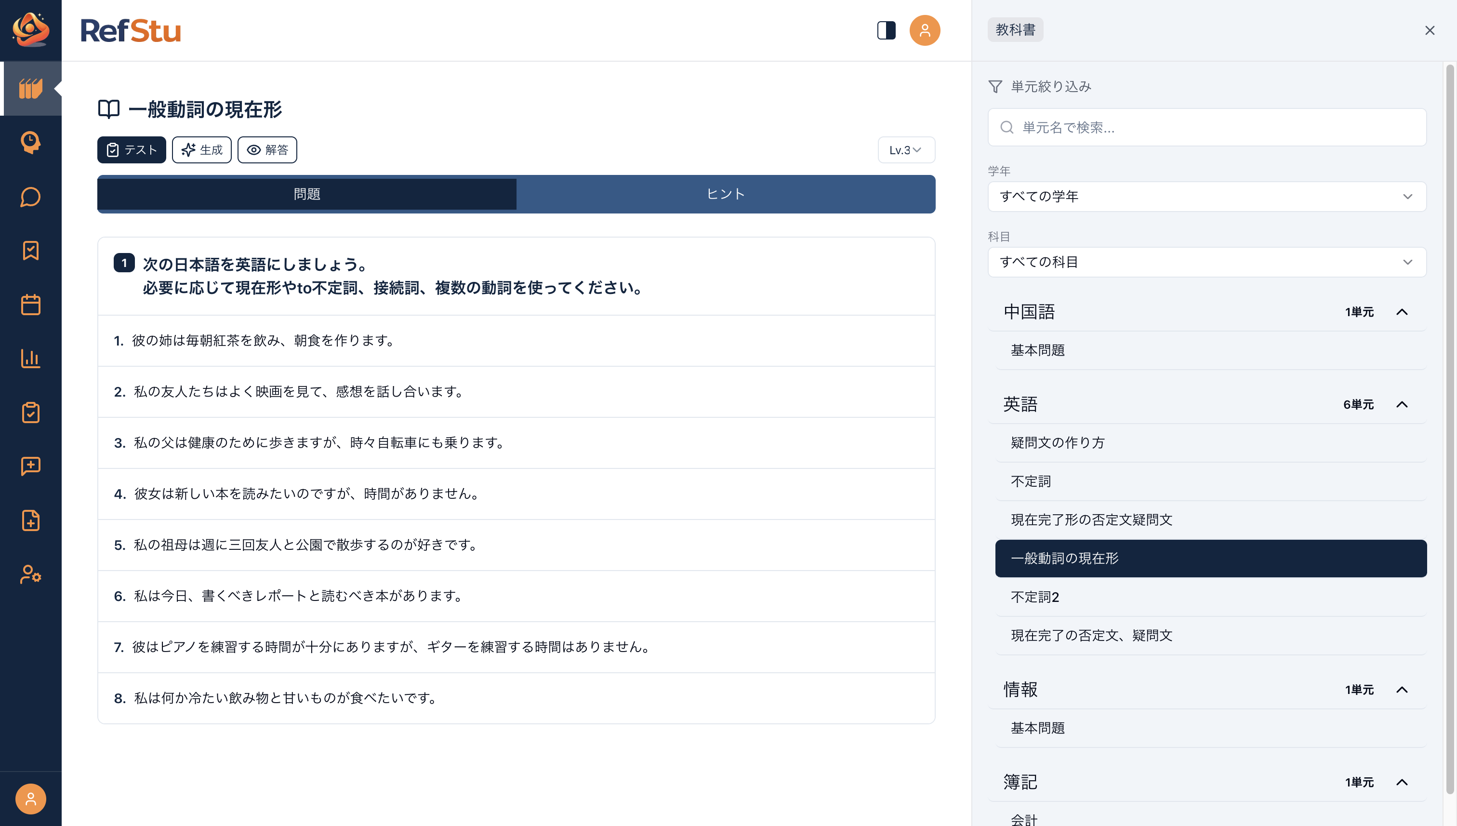Open the すべての科目 dropdown
Screen dimensions: 1457x826
point(1207,262)
